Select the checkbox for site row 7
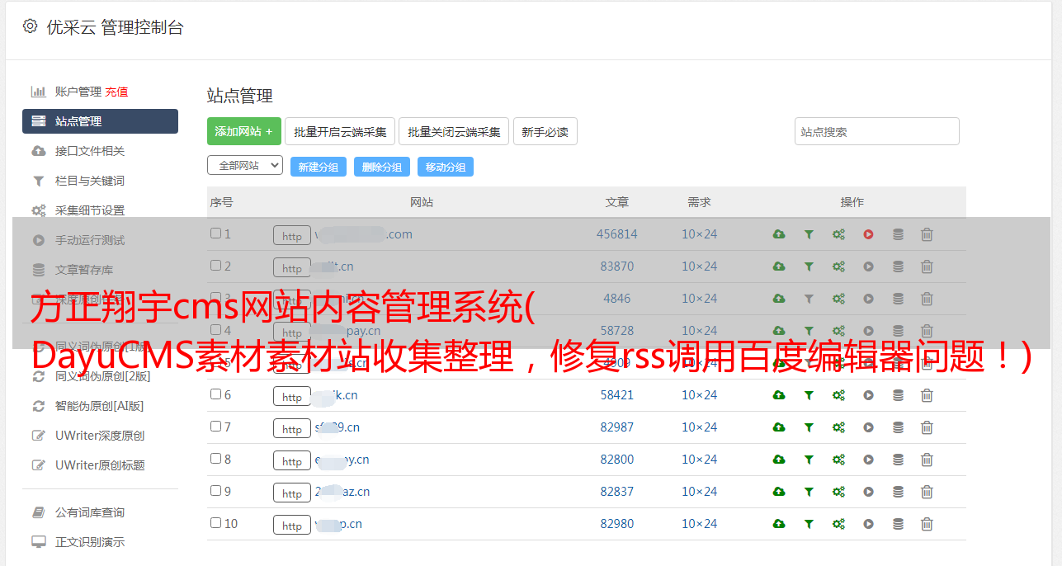Image resolution: width=1062 pixels, height=566 pixels. click(215, 427)
